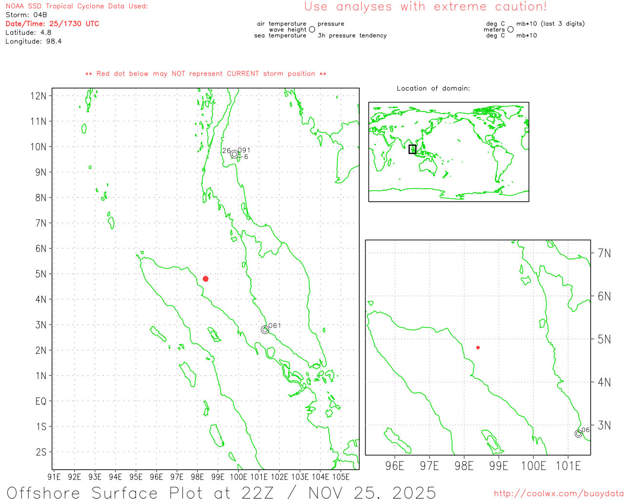Select the buoy station marker near 10N 100E
Viewport: 624px width, 499px height.
234,154
